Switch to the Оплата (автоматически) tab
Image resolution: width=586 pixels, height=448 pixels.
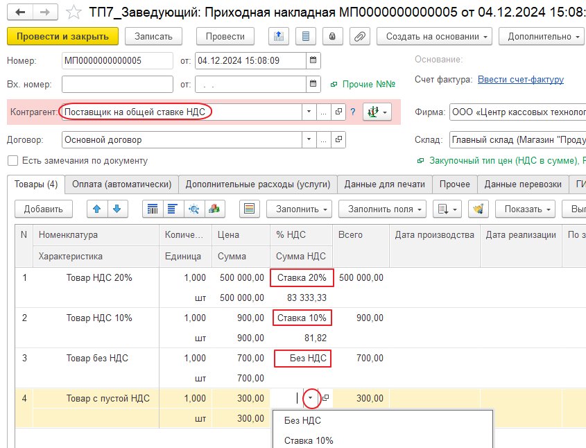tap(122, 184)
